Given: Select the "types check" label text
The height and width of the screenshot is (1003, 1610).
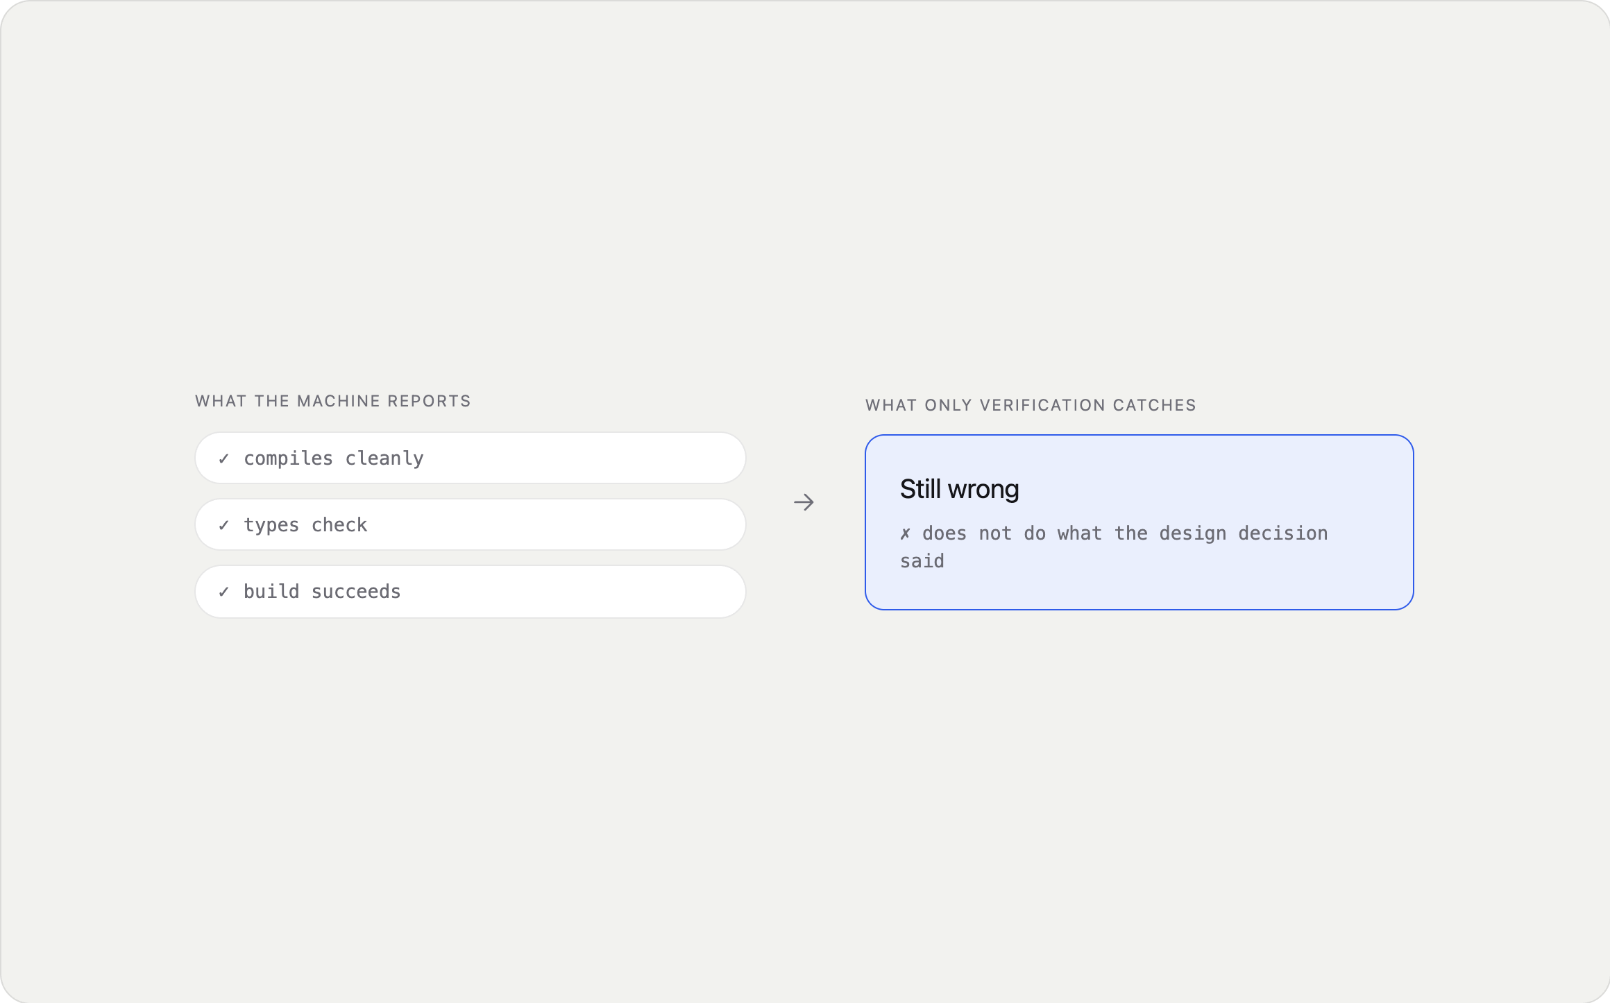Looking at the screenshot, I should 305,525.
